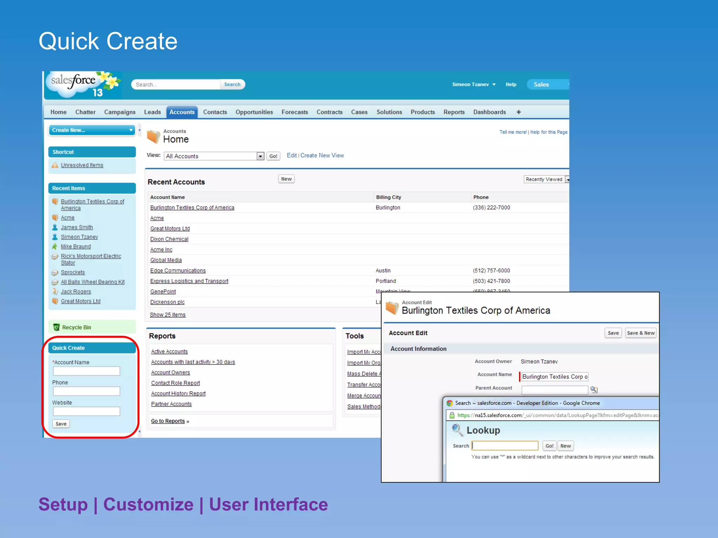Open the Edge Communications account
Viewport: 718px width, 538px height.
178,271
